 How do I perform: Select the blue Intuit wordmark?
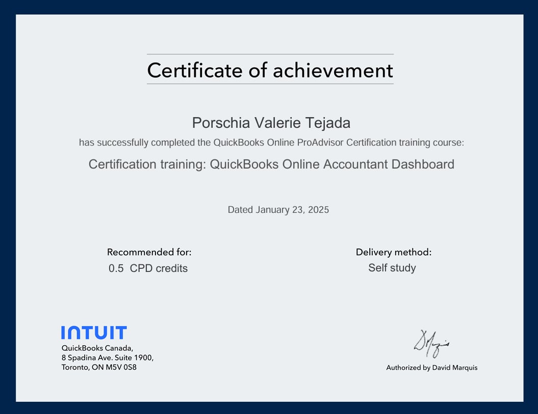[94, 332]
